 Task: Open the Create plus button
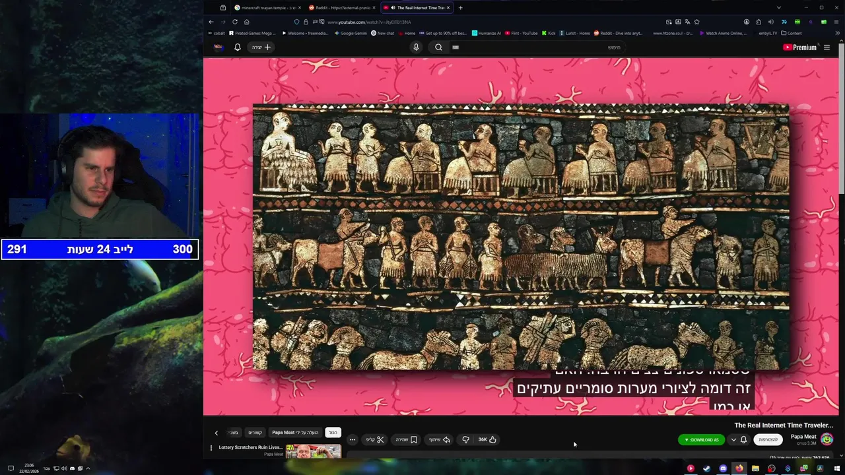coord(261,47)
